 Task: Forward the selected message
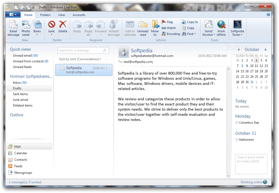pos(101,28)
